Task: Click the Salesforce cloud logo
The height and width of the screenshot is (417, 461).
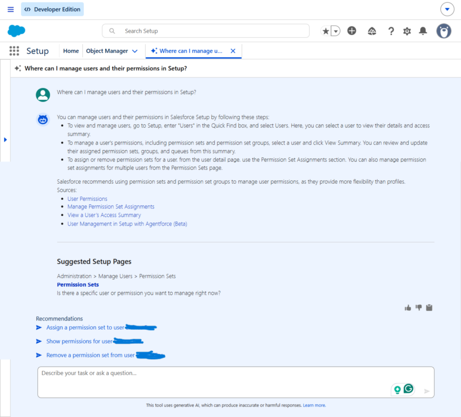Action: 16,31
